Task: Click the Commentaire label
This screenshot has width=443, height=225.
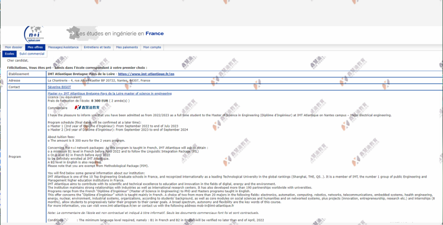Action: point(58,108)
